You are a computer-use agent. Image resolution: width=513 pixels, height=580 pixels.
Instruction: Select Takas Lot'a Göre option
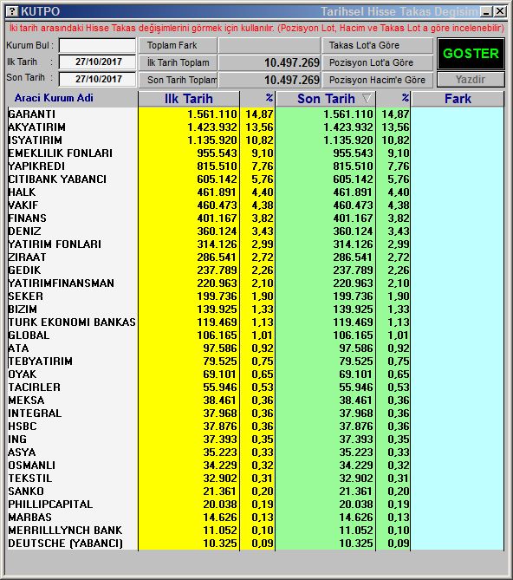(x=377, y=45)
